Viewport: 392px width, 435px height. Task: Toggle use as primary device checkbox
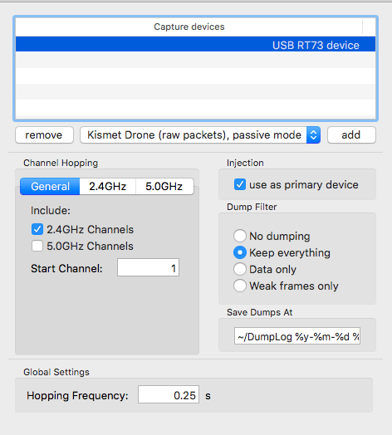point(240,185)
